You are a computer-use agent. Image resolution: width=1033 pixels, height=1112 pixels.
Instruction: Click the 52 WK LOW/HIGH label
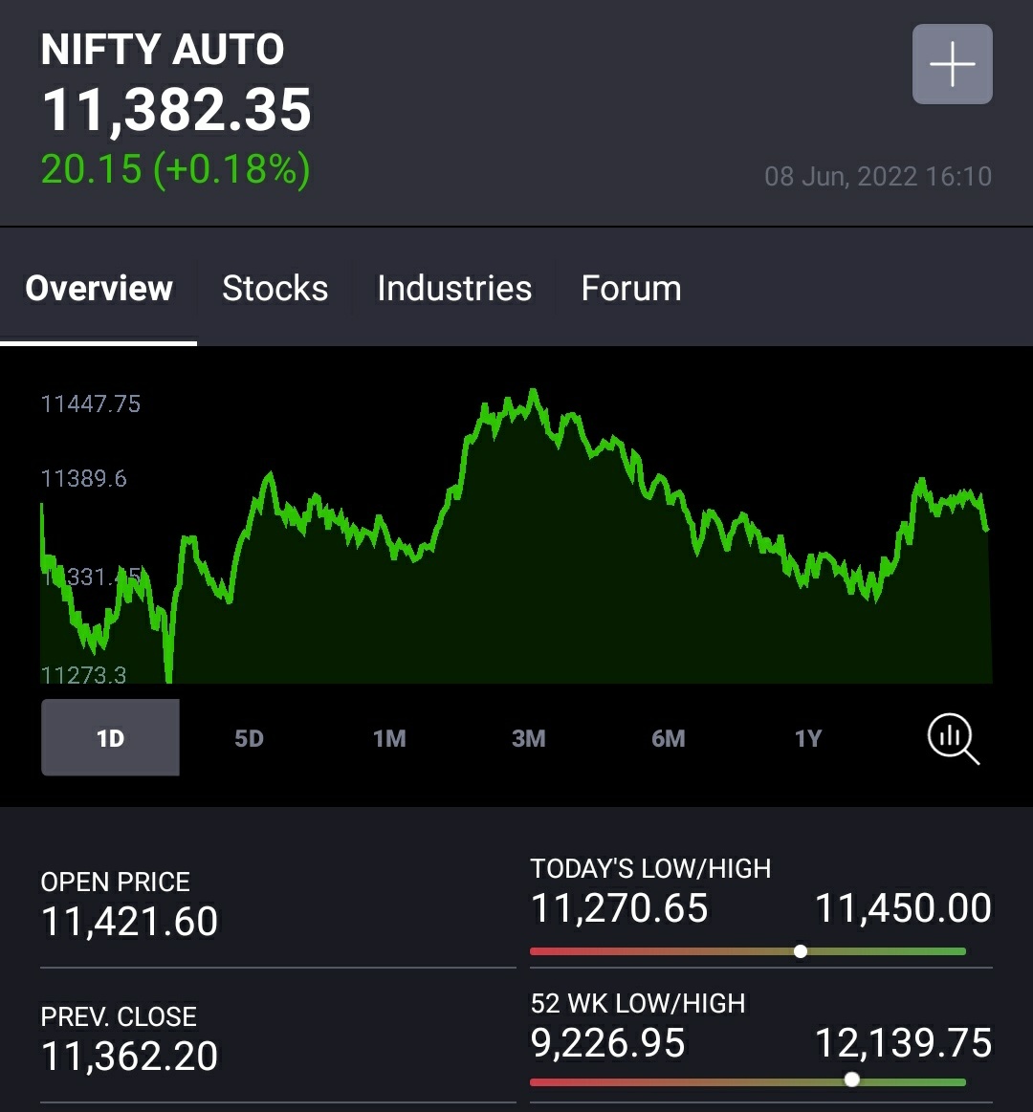pyautogui.click(x=638, y=1003)
